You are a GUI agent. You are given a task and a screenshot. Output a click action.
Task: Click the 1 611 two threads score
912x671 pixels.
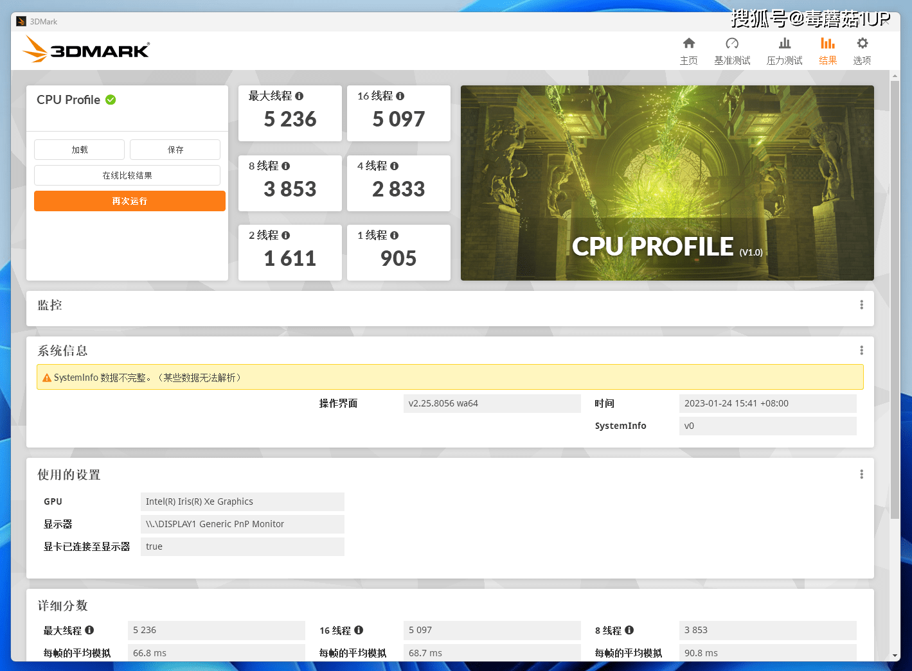[x=290, y=259]
